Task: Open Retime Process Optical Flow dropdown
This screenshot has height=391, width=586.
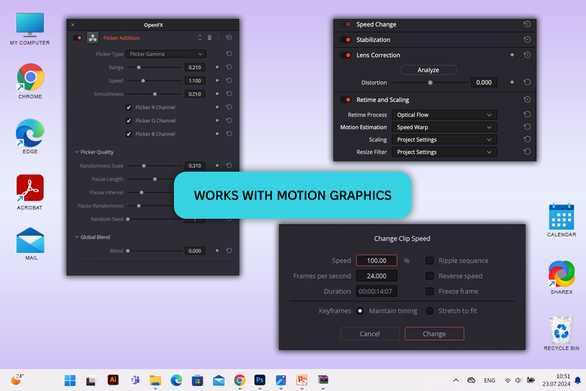Action: coord(444,114)
